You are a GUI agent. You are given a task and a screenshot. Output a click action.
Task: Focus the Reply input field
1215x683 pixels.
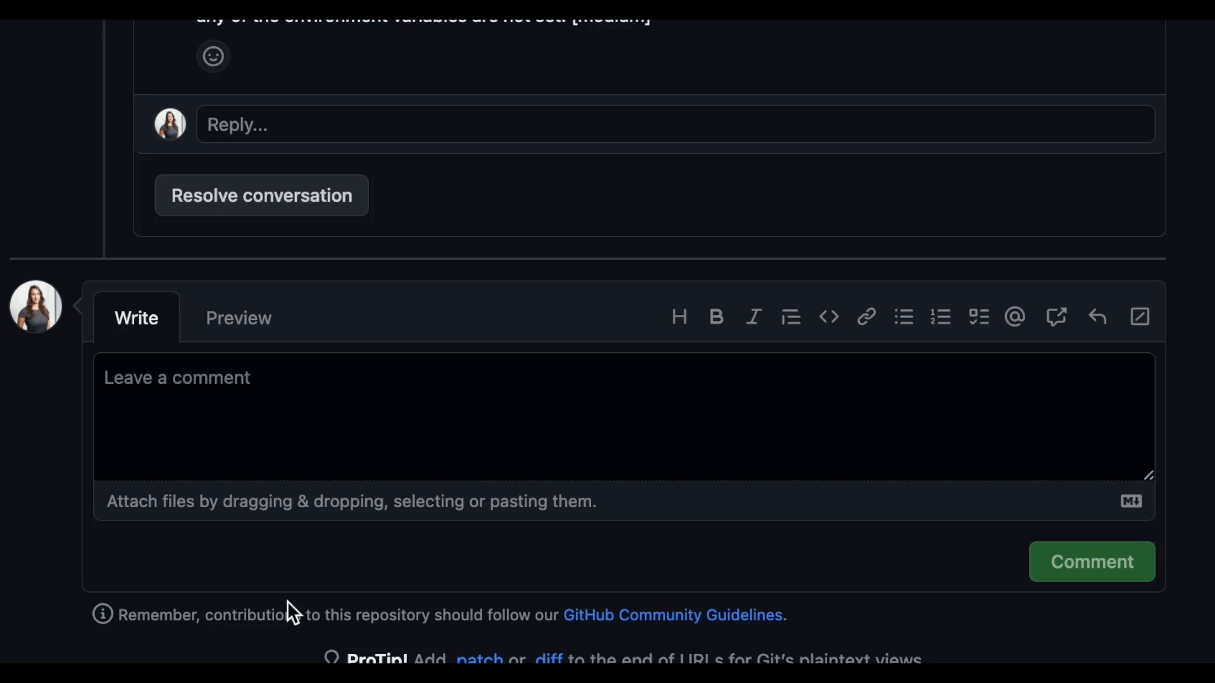pos(676,125)
